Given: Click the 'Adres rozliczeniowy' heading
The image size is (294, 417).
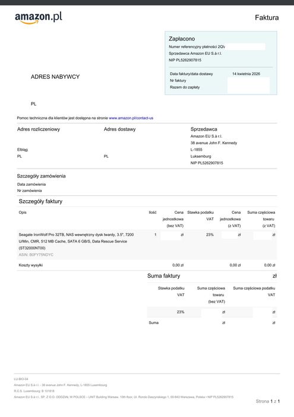Looking at the screenshot, I should pyautogui.click(x=39, y=129).
